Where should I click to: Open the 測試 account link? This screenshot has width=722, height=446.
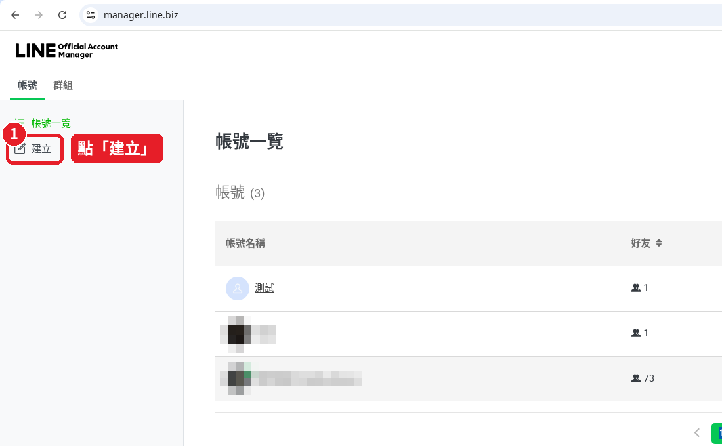[265, 288]
